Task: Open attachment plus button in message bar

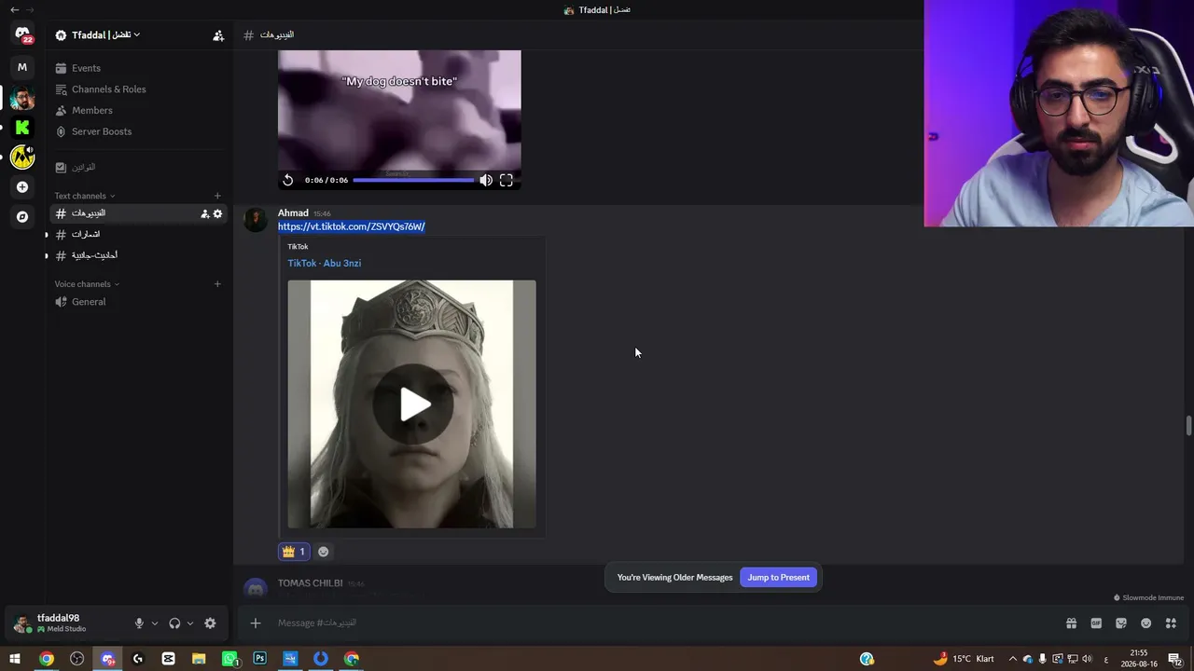Action: (x=256, y=623)
